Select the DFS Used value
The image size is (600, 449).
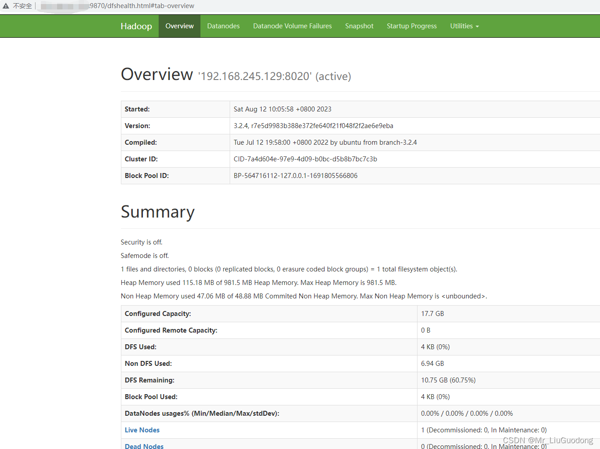click(435, 347)
